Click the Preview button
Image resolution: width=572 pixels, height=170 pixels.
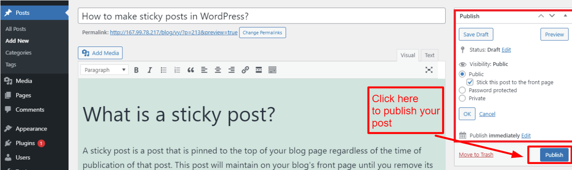[x=555, y=34]
